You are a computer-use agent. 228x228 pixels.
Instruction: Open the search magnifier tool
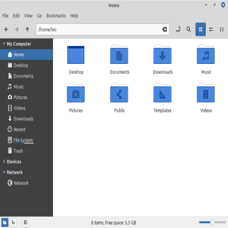pos(189,30)
